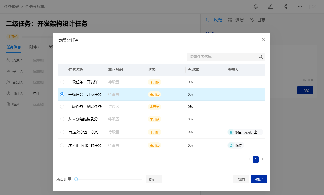Click 未开始 status in 测试任务 row
This screenshot has width=324, height=195.
pos(155,107)
